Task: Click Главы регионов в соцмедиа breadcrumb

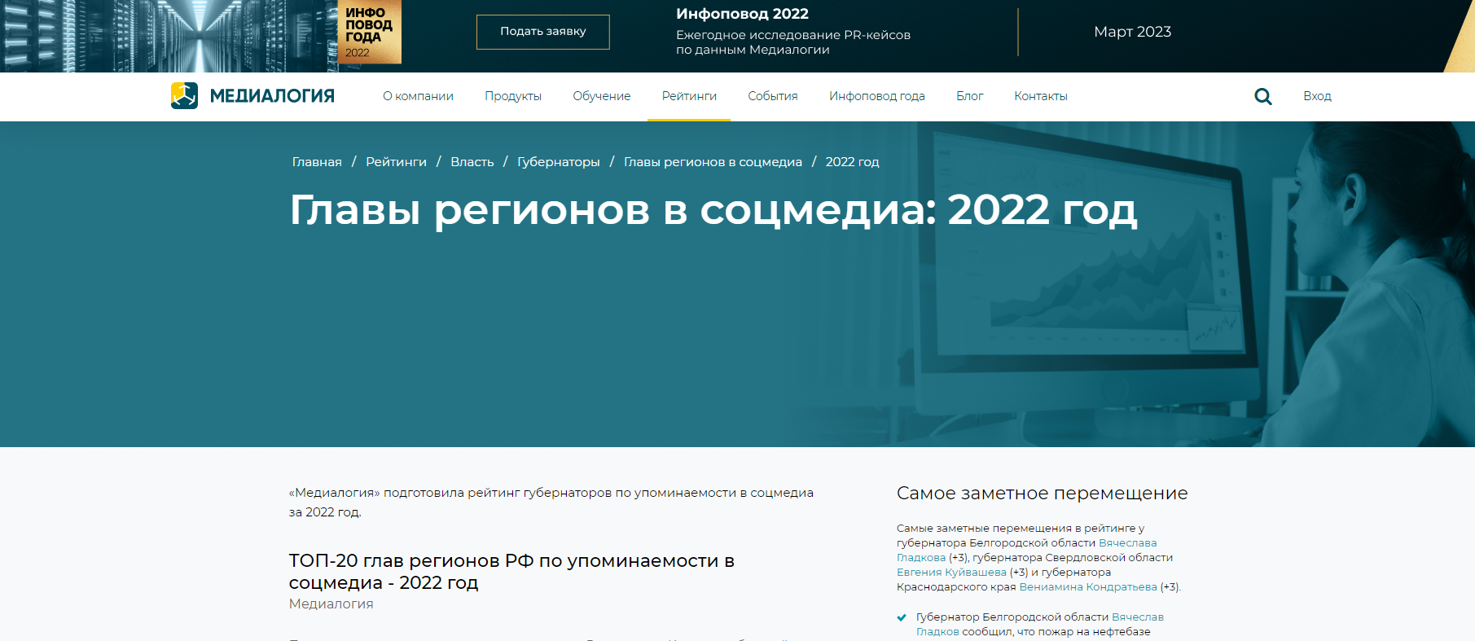Action: 713,162
